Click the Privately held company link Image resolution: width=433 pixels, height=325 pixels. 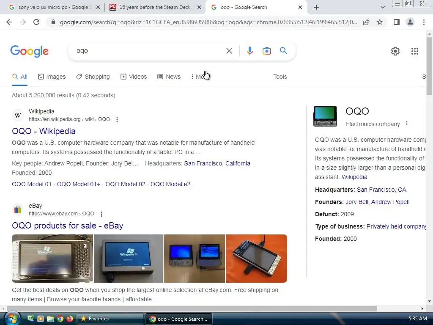click(396, 226)
